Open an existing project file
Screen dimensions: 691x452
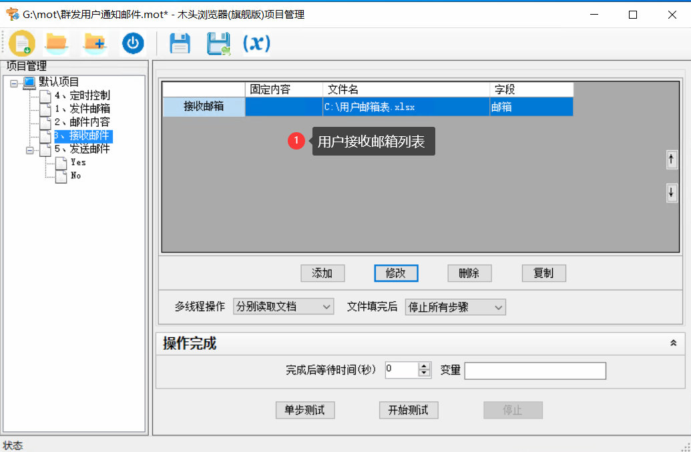56,42
